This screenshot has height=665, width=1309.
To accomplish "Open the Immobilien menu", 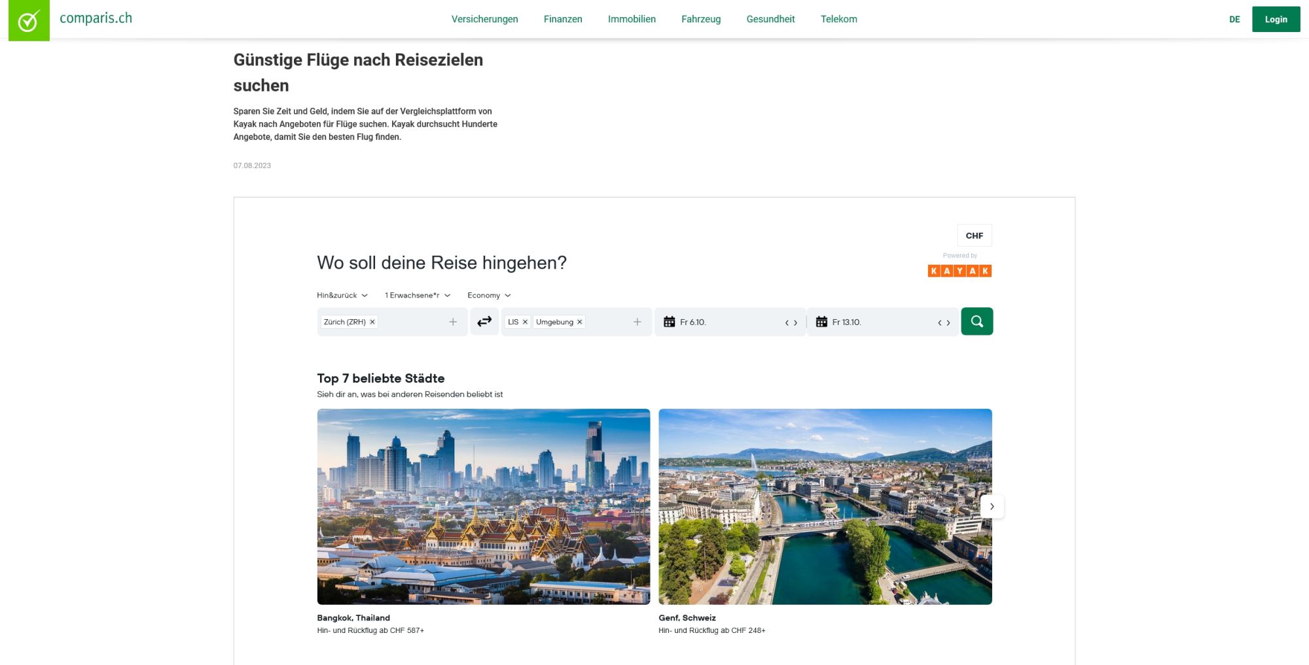I will coord(632,19).
